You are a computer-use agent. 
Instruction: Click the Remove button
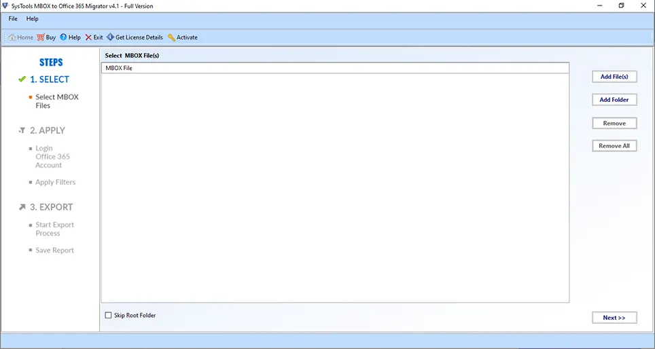coord(614,123)
